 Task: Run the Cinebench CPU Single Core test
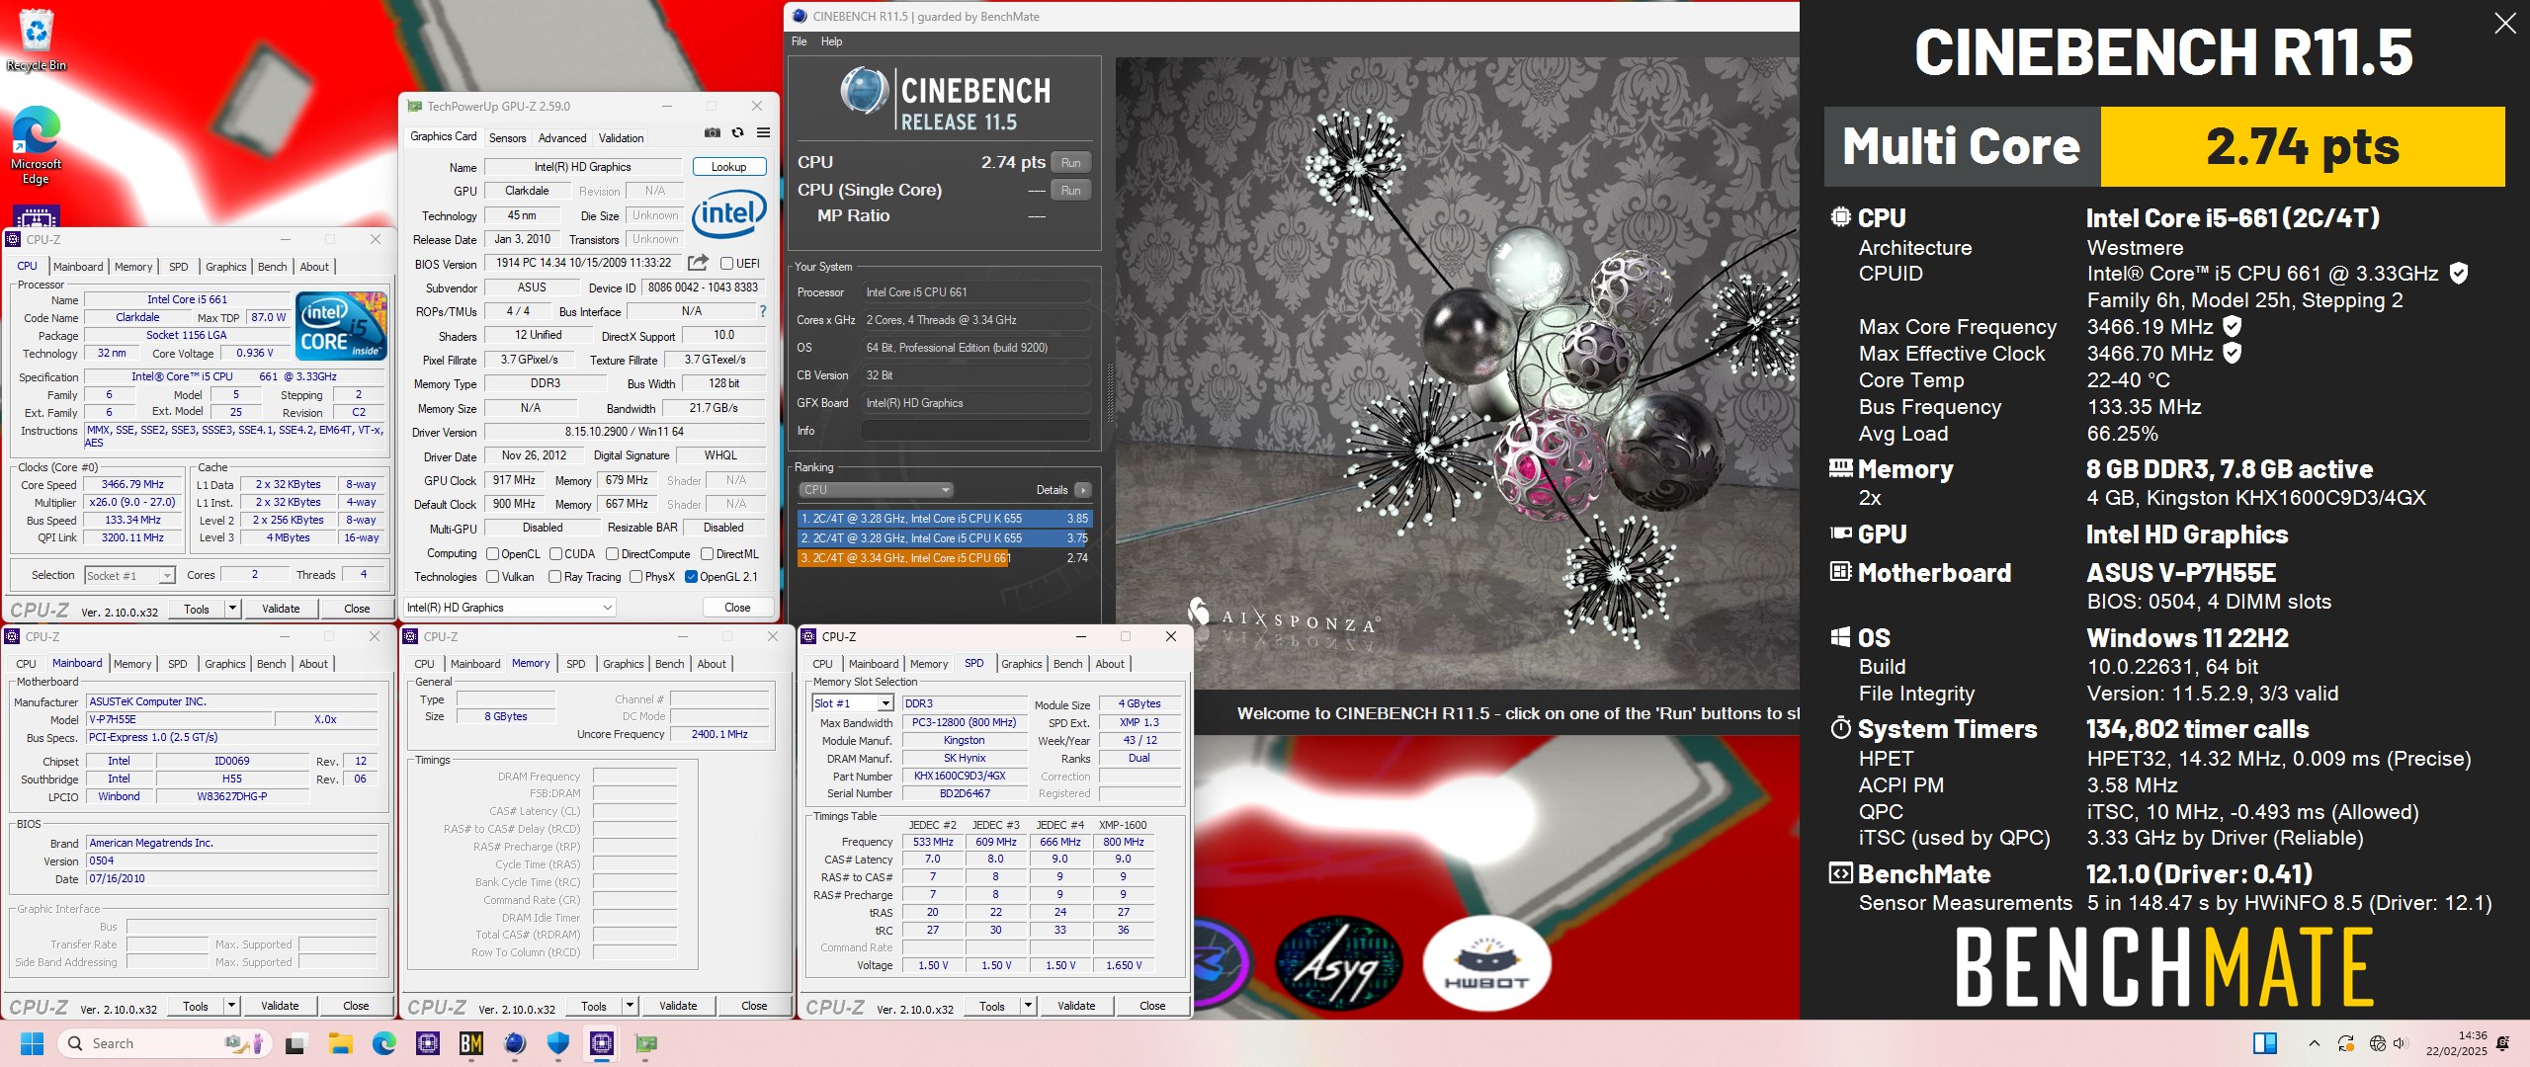point(1070,191)
